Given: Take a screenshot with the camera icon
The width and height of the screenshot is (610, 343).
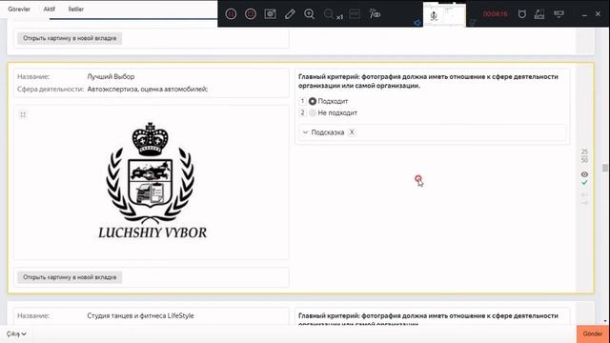Looking at the screenshot, I should 270,14.
